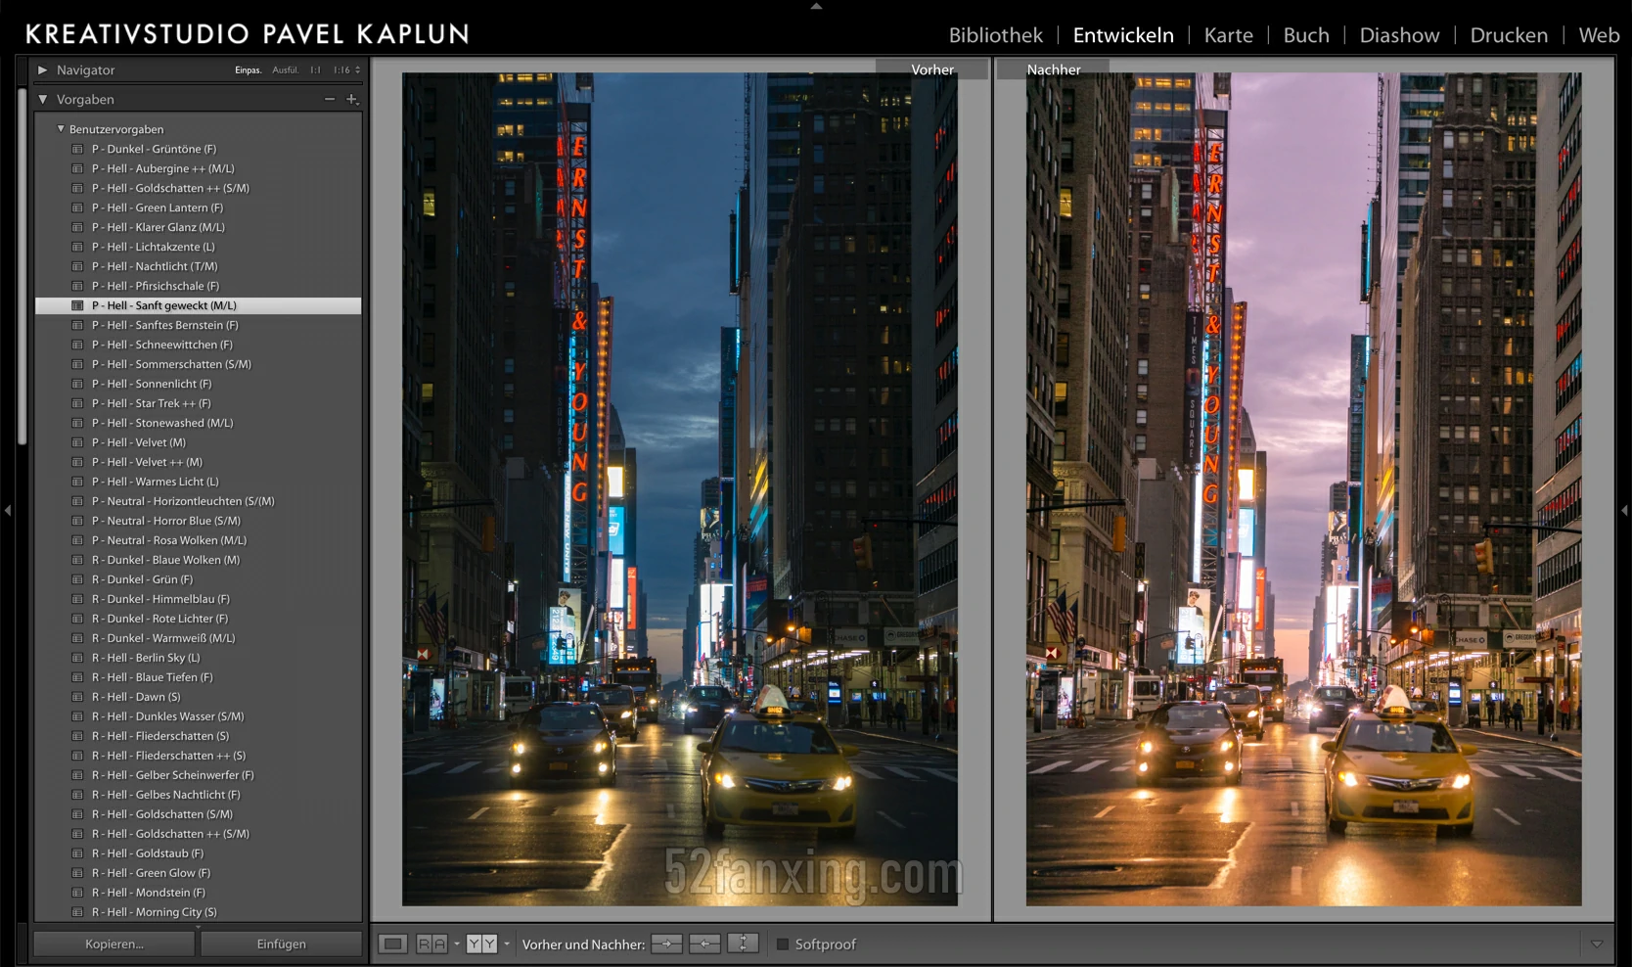The height and width of the screenshot is (967, 1632).
Task: Click preset icon beside P - Hell - Schneewittchen (F)
Action: [77, 345]
